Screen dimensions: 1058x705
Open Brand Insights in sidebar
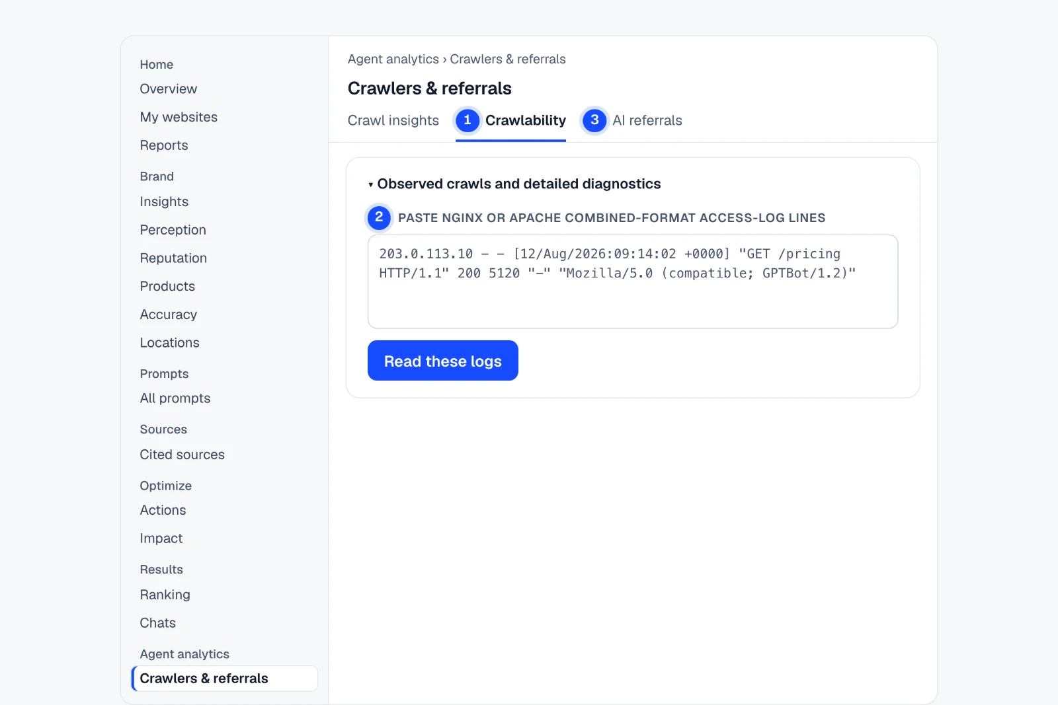[x=164, y=202]
